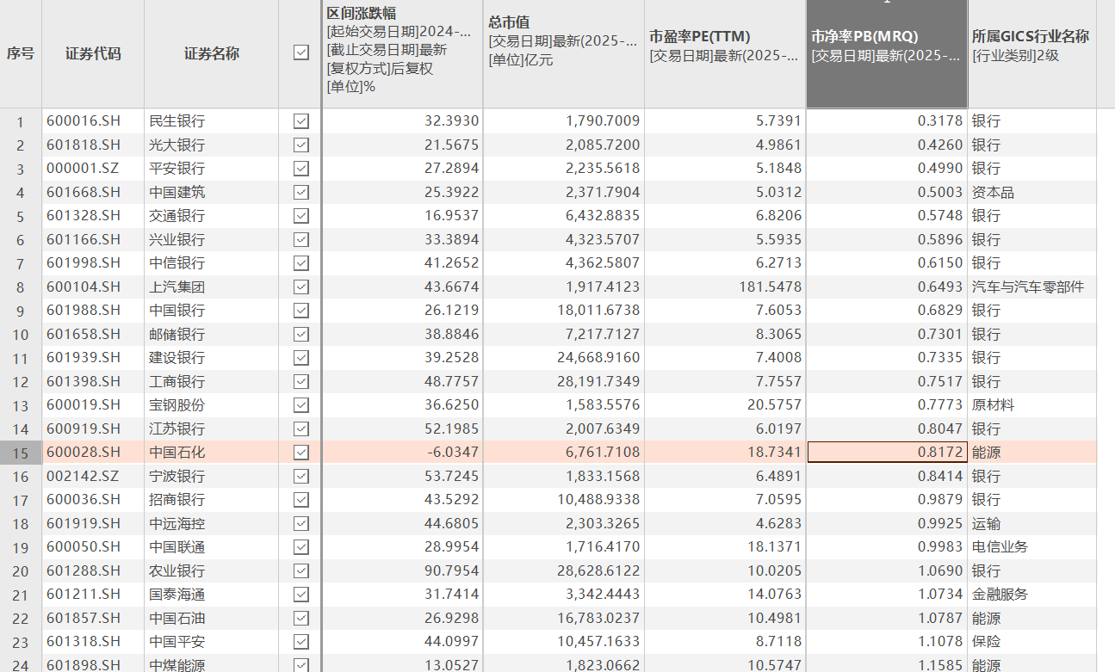
Task: Click the 证券名称 column header
Action: pos(211,53)
